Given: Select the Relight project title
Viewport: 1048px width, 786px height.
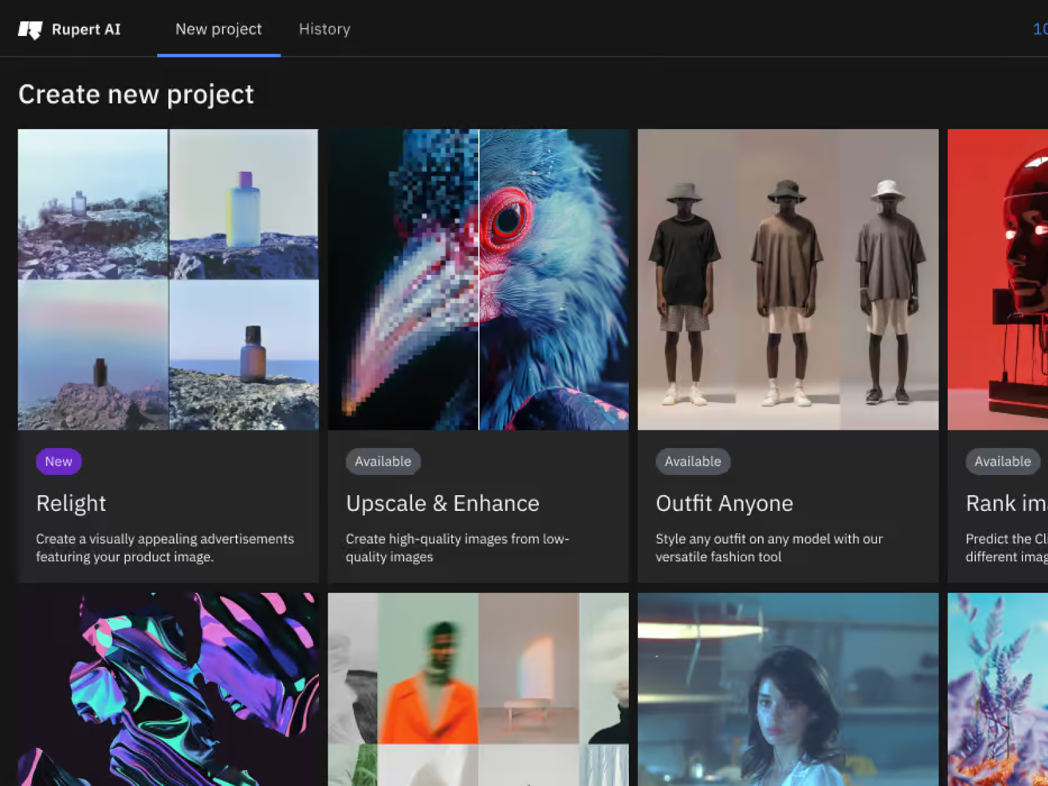Looking at the screenshot, I should [x=71, y=503].
